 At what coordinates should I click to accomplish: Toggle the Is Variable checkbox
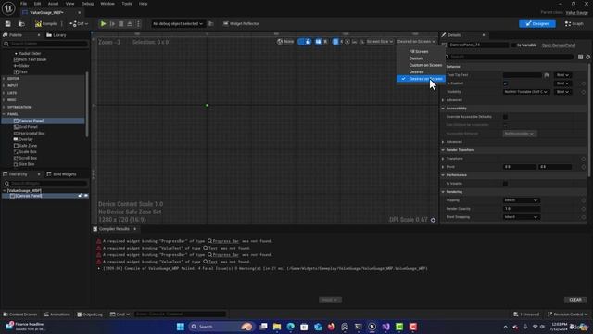pyautogui.click(x=514, y=45)
